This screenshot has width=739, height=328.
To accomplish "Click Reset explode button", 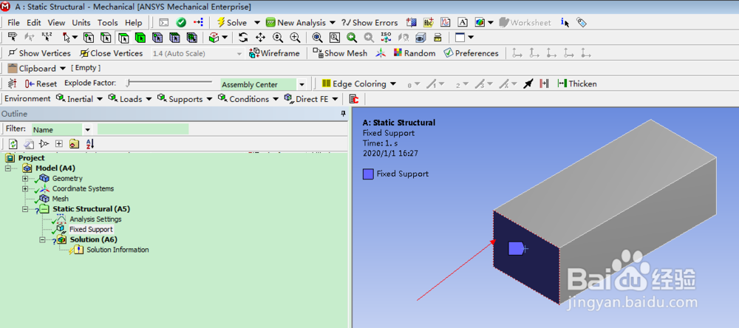I will coord(41,84).
